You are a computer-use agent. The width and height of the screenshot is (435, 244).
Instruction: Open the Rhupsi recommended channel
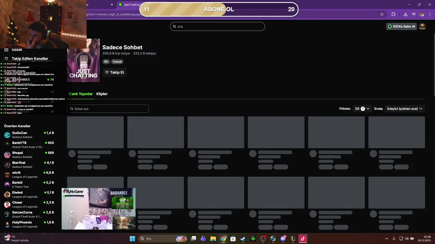click(29, 155)
